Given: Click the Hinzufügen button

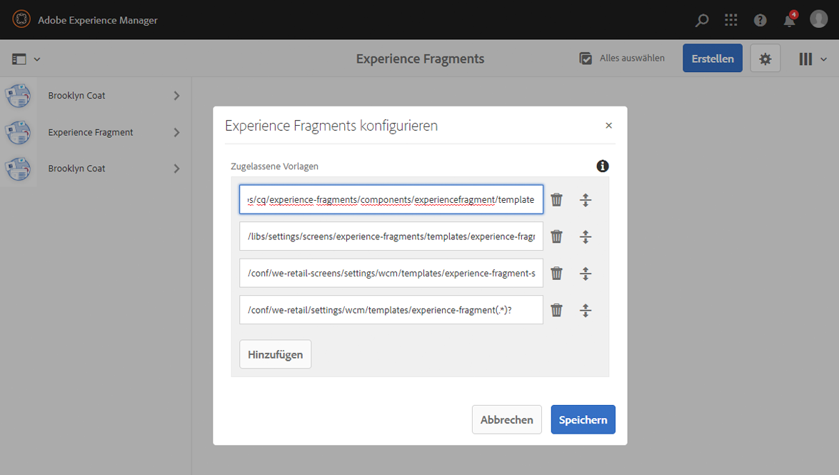Looking at the screenshot, I should coord(275,354).
